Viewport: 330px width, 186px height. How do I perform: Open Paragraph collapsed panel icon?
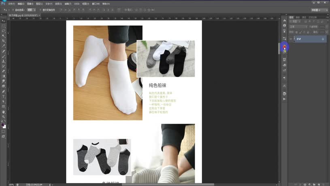click(284, 78)
